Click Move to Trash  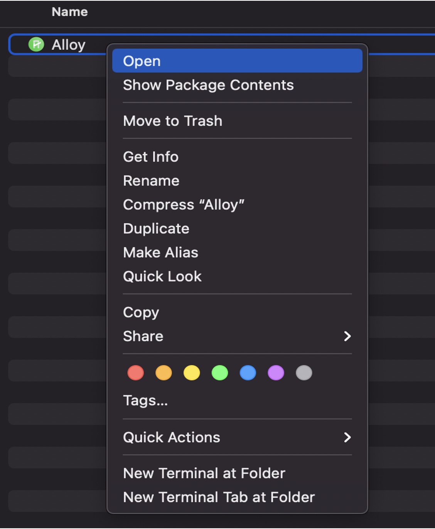[x=172, y=121]
